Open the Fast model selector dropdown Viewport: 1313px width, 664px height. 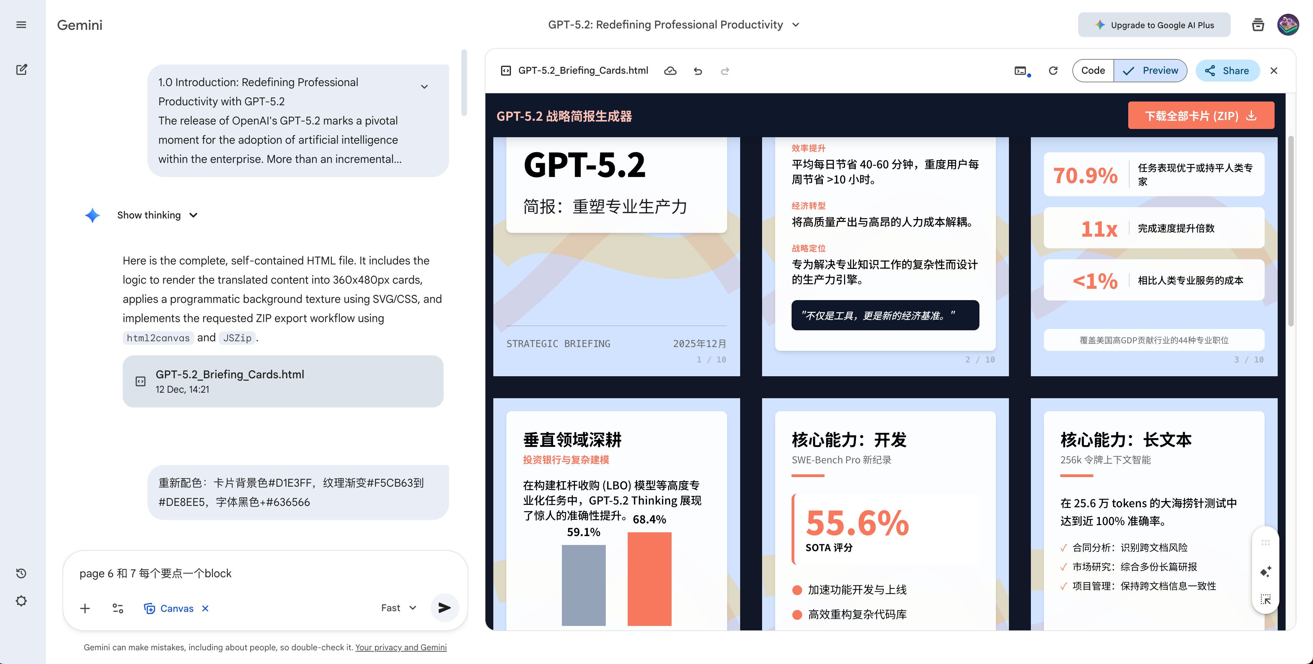click(399, 607)
